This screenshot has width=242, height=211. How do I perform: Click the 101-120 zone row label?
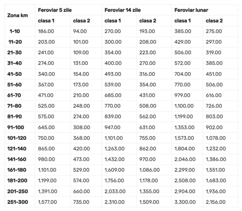click(17, 138)
